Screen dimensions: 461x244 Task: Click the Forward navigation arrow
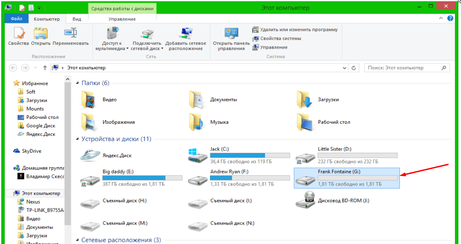click(25, 68)
